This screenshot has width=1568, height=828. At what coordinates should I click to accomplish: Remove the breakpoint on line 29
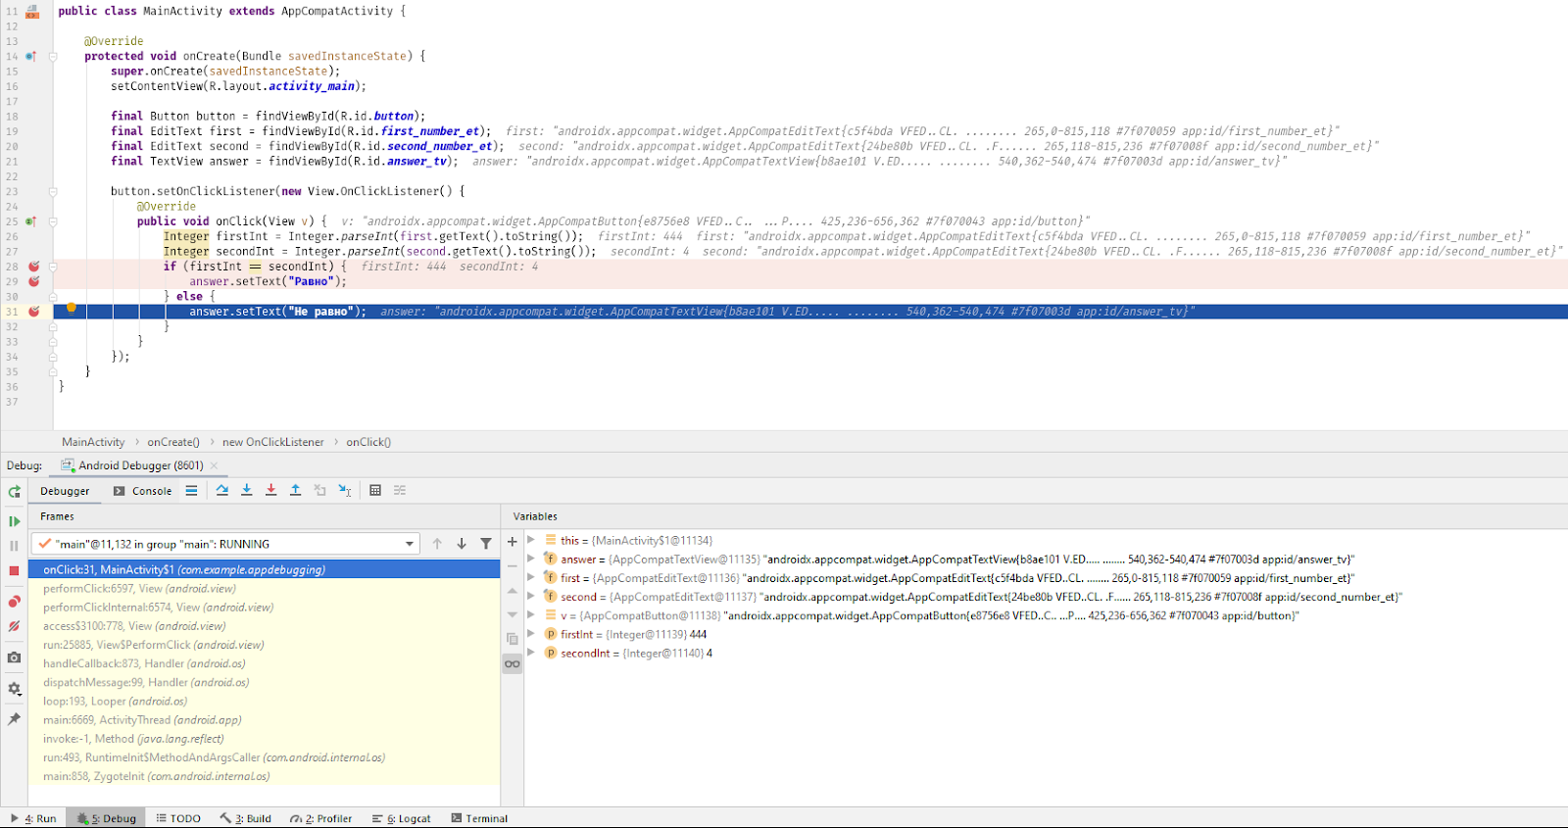coord(34,281)
